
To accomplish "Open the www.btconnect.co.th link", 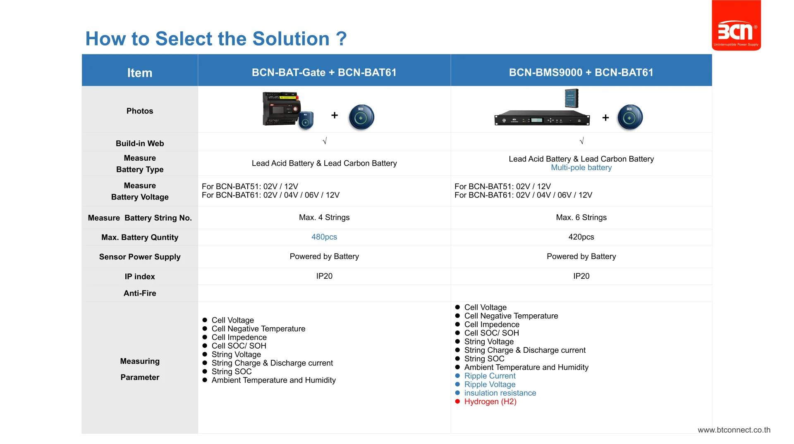I will pyautogui.click(x=734, y=430).
